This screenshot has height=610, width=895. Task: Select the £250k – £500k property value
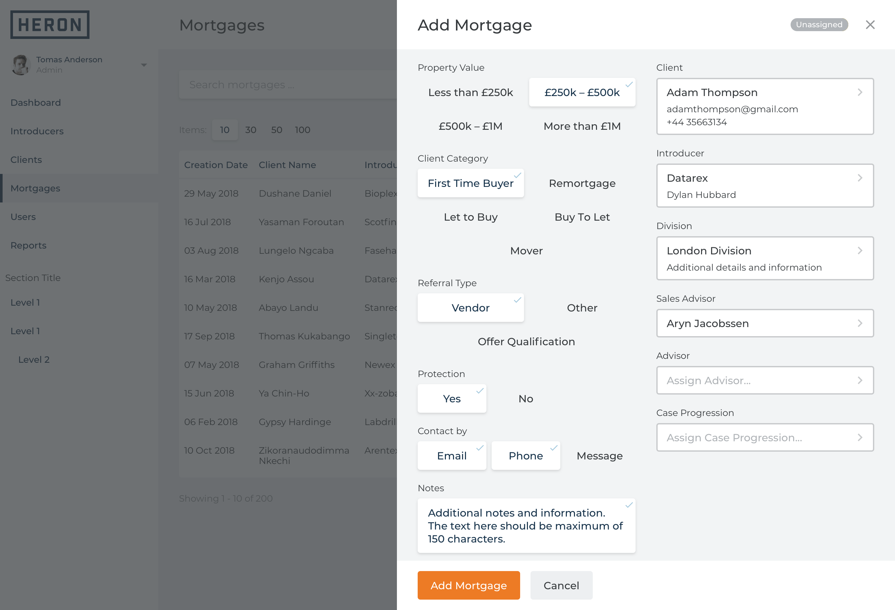582,92
